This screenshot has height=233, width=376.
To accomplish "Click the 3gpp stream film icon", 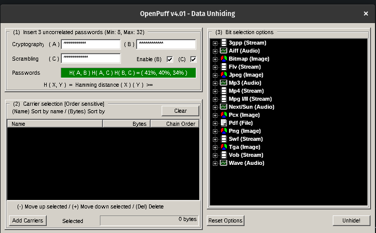I will click(x=223, y=43).
